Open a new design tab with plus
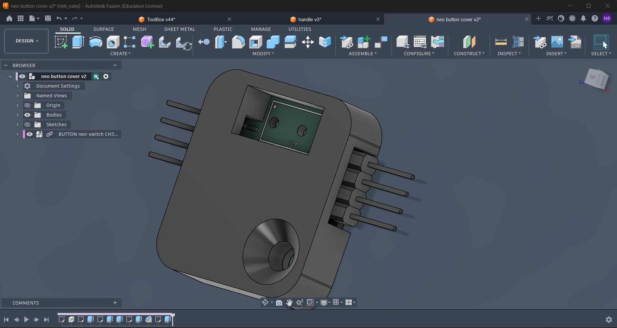The height and width of the screenshot is (328, 617). pos(538,18)
